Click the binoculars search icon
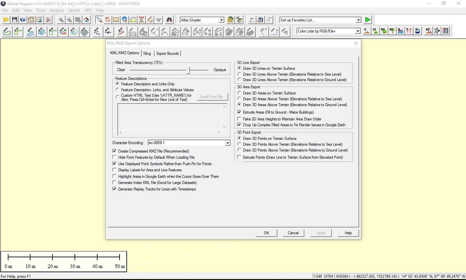466x280 pixels. tap(169, 20)
